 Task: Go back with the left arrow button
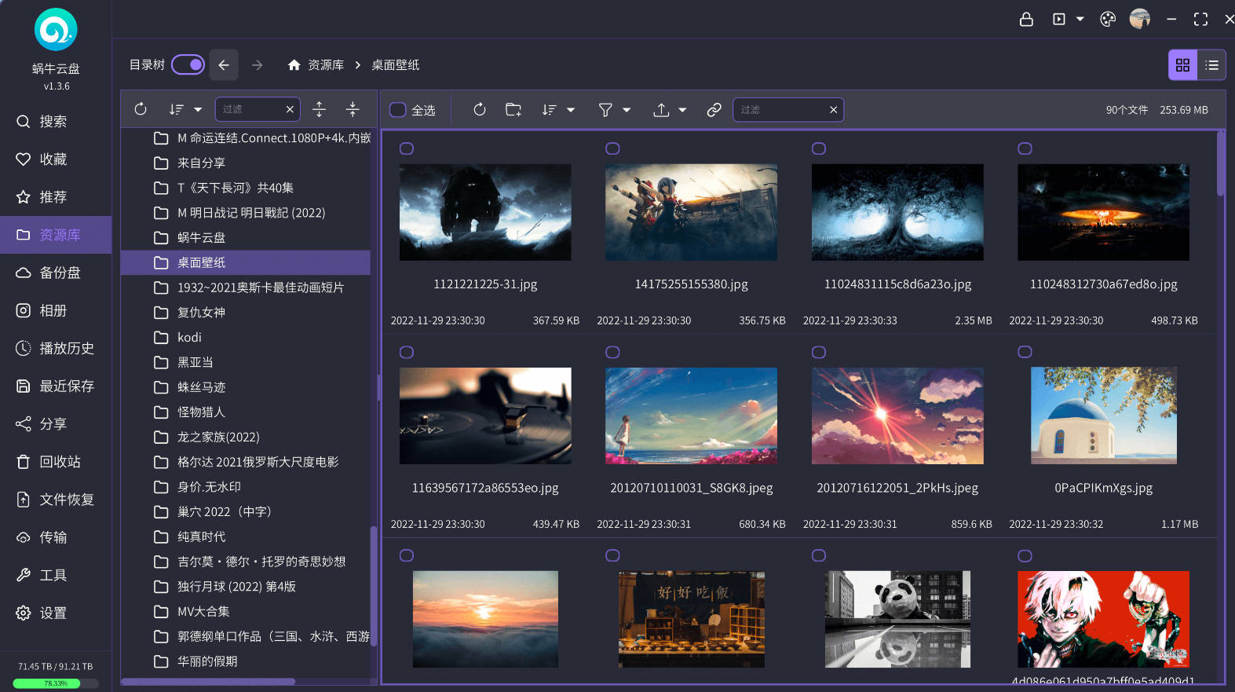[224, 65]
